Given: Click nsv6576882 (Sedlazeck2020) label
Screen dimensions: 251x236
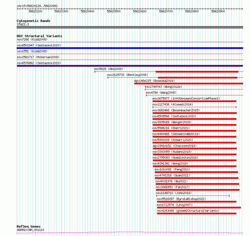Looking at the screenshot, I should pos(39,63).
